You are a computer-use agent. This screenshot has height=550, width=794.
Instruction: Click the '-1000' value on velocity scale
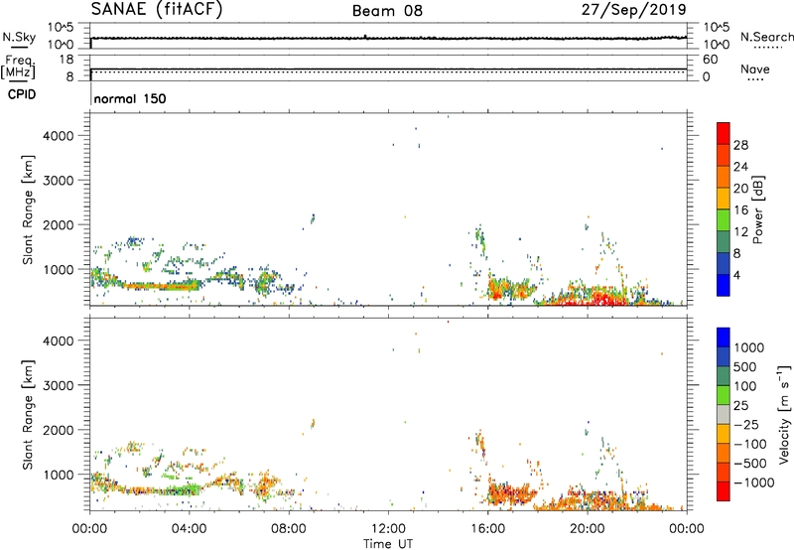(x=753, y=482)
